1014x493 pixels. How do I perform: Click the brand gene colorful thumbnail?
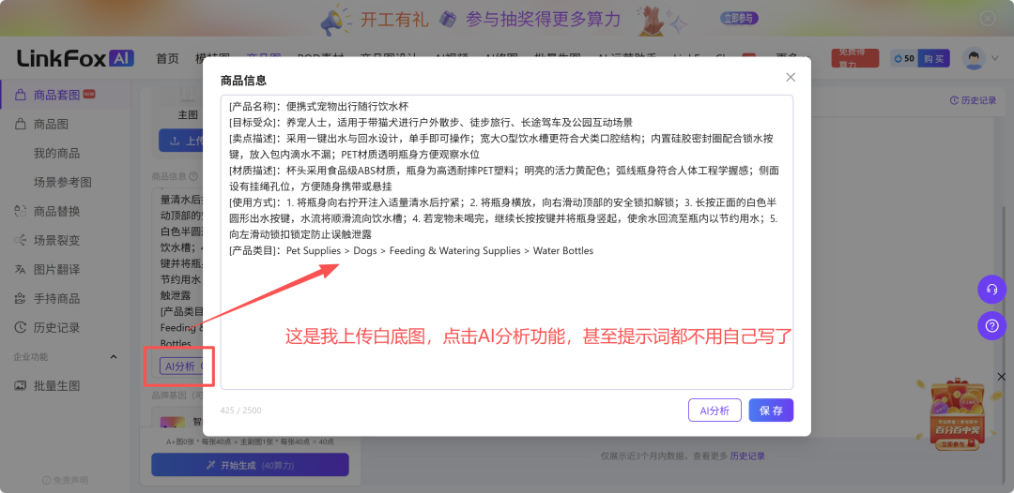click(173, 422)
